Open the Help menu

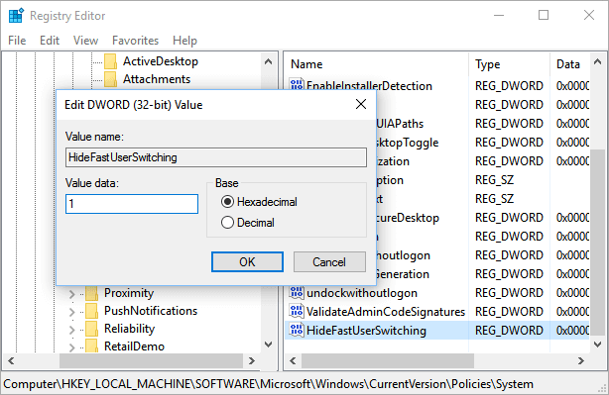[x=184, y=41]
